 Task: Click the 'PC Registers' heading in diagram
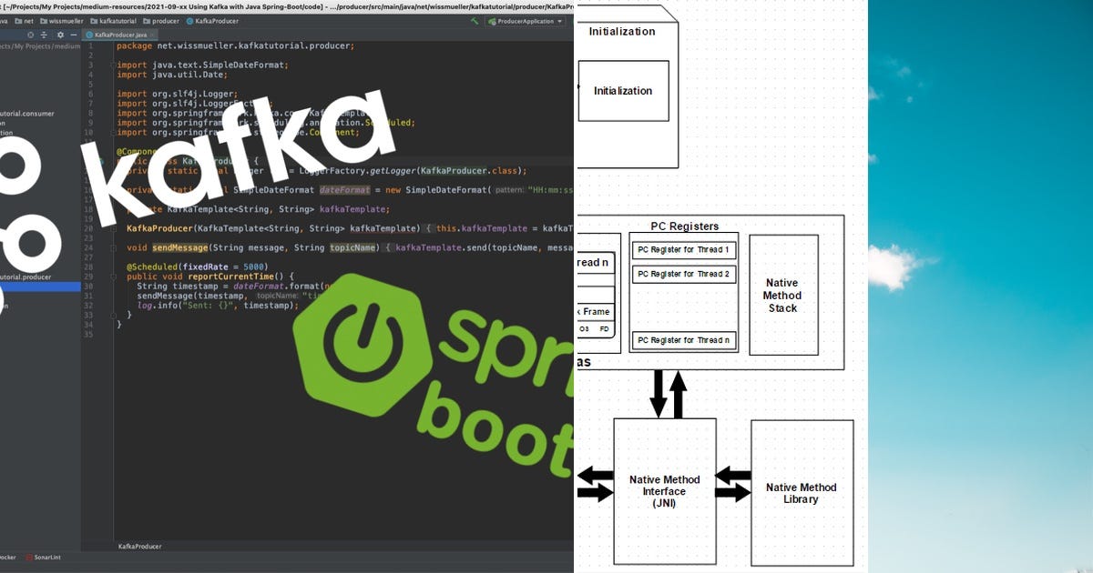684,226
